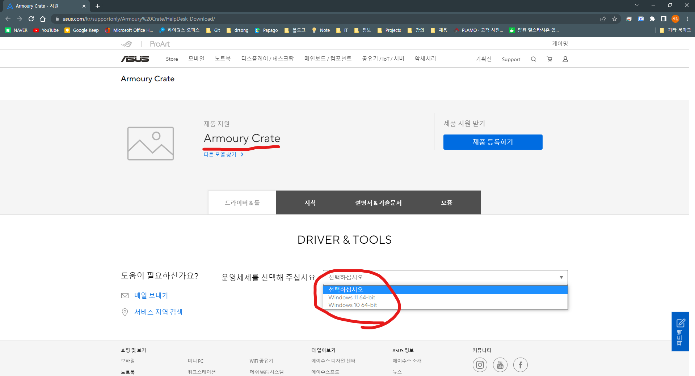Click the browser back arrow
This screenshot has width=695, height=376.
(8, 19)
